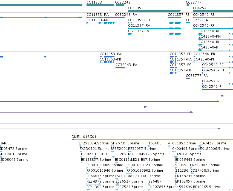The width and height of the screenshot is (233, 191).
Task: Select transcript CG11357-RD
Action: click(x=139, y=20)
